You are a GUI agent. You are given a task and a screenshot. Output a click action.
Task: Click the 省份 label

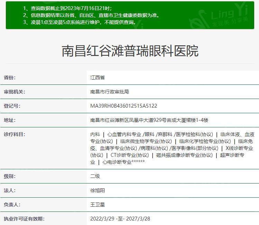click(x=10, y=78)
